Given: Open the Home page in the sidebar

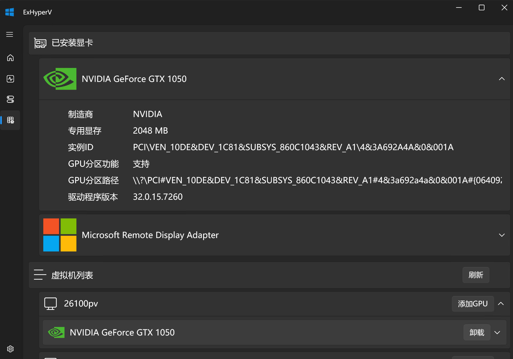Looking at the screenshot, I should tap(10, 58).
